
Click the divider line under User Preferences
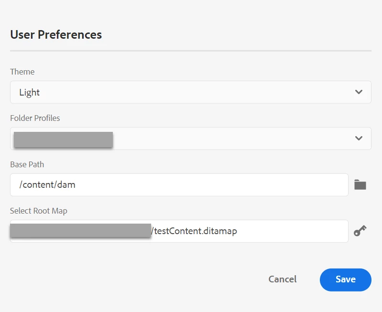pyautogui.click(x=190, y=51)
